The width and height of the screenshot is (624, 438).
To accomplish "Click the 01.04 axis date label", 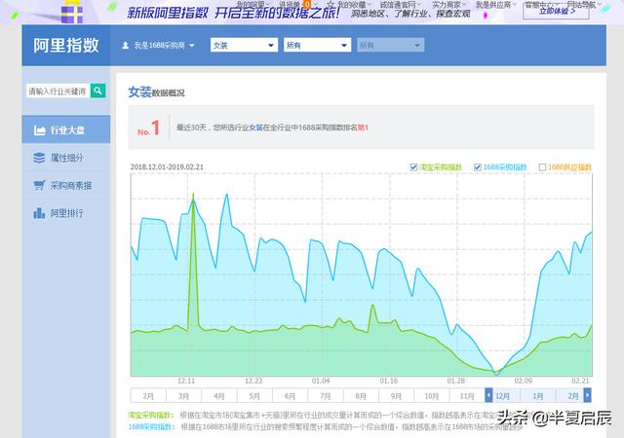I will pos(321,381).
